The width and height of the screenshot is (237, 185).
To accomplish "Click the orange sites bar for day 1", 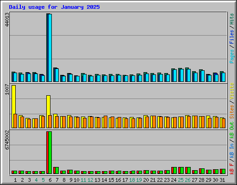I will pyautogui.click(x=15, y=121).
